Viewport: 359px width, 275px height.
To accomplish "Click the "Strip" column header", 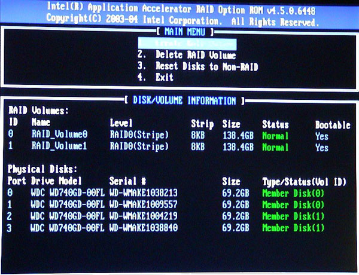I will point(202,124).
